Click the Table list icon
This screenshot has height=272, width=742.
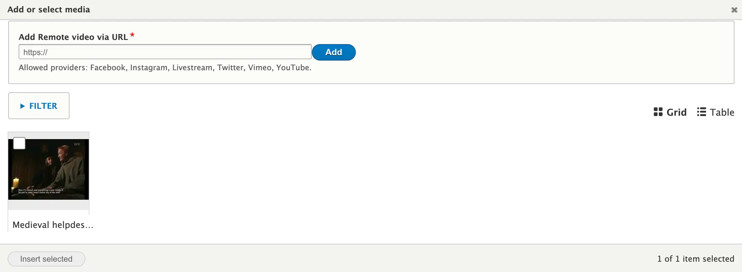[701, 112]
